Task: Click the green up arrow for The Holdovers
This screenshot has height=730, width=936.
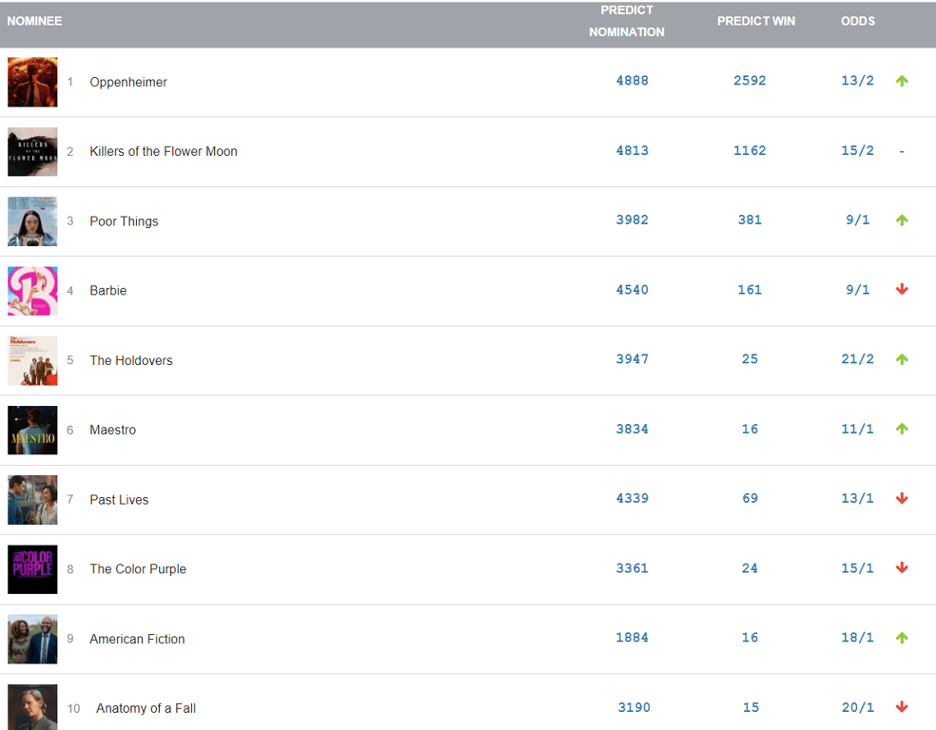Action: (902, 359)
